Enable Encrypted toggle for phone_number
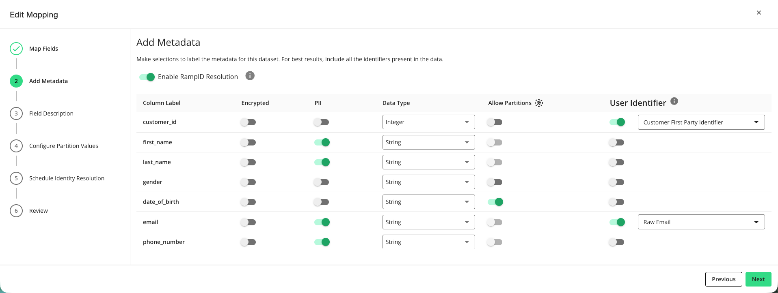 coord(248,242)
